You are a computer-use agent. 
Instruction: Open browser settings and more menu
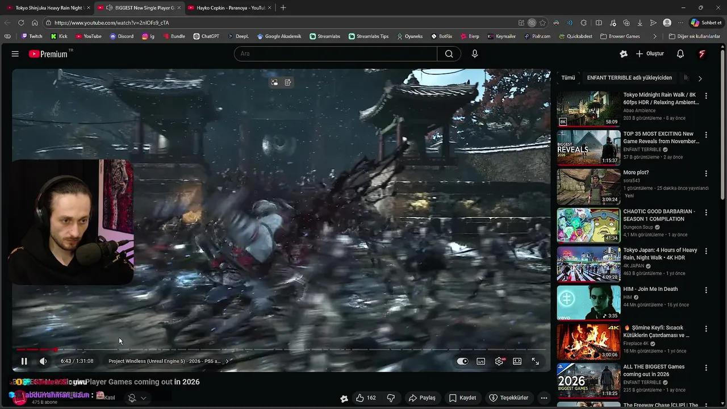point(681,23)
